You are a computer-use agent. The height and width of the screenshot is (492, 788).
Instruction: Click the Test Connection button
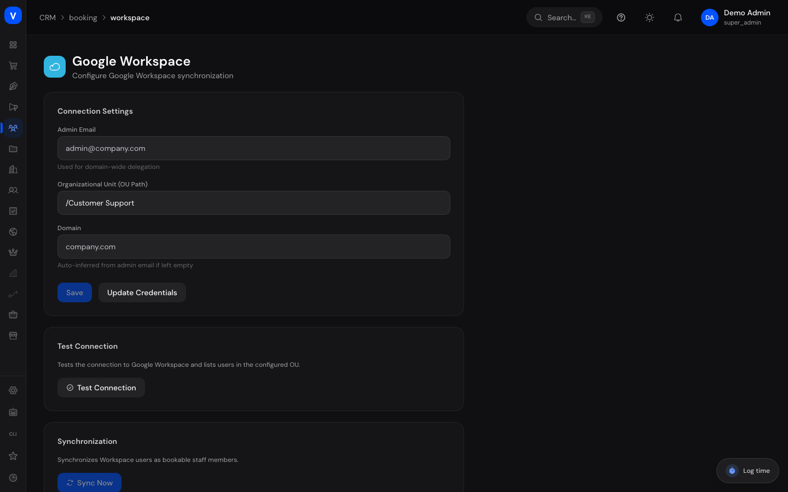(101, 388)
